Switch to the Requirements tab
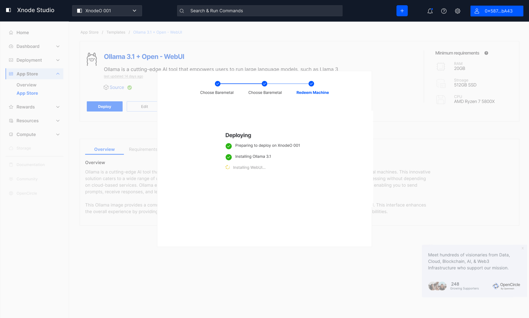 143,149
